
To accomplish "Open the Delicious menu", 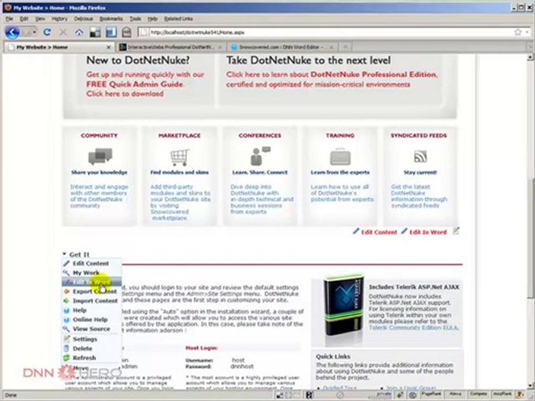I will [84, 19].
